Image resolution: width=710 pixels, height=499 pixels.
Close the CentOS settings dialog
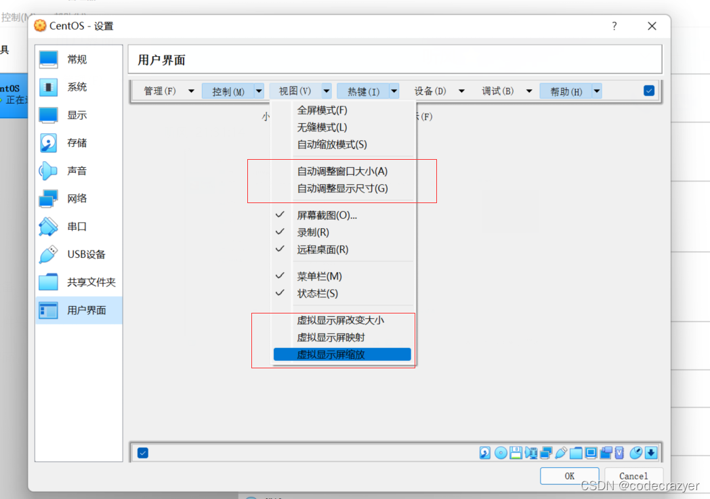coord(652,26)
